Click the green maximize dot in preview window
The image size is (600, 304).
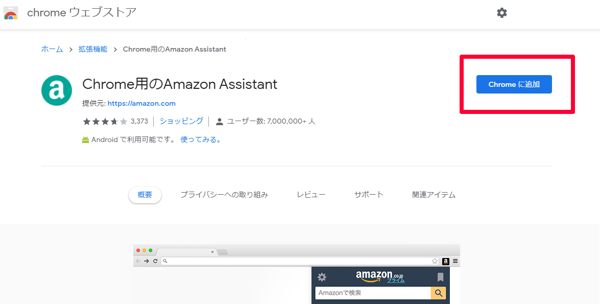pyautogui.click(x=150, y=250)
